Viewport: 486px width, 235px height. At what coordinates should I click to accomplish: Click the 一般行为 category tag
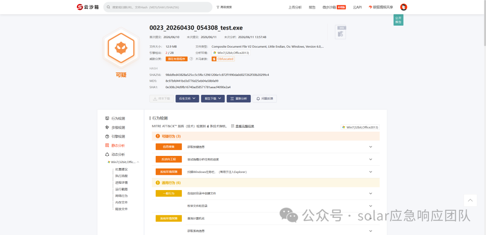click(169, 193)
